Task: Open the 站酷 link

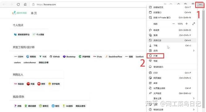Action: point(129,56)
